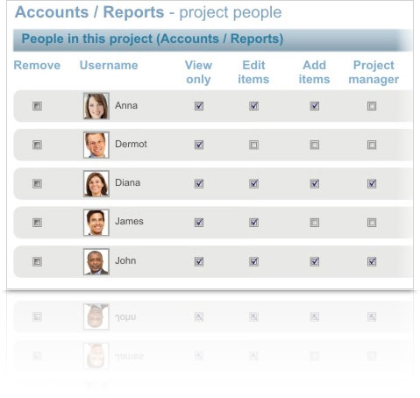This screenshot has width=420, height=398.
Task: Check the Remove box for Anna
Action: pos(37,106)
